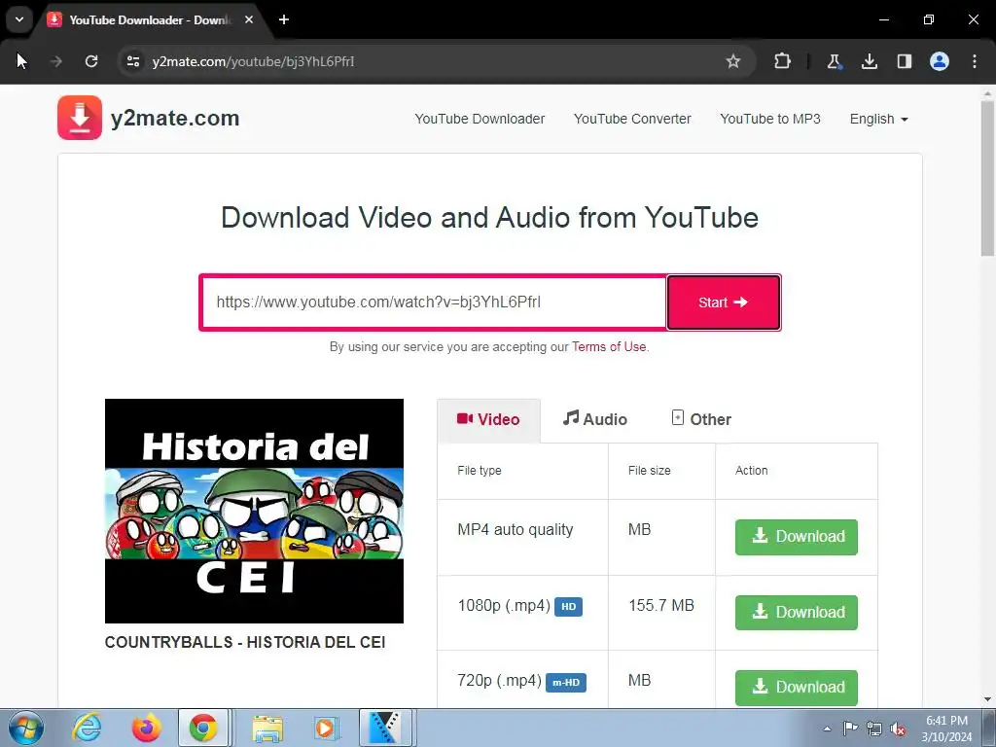The height and width of the screenshot is (747, 996).
Task: Click the 720p (.mp4) file type text
Action: coord(499,681)
